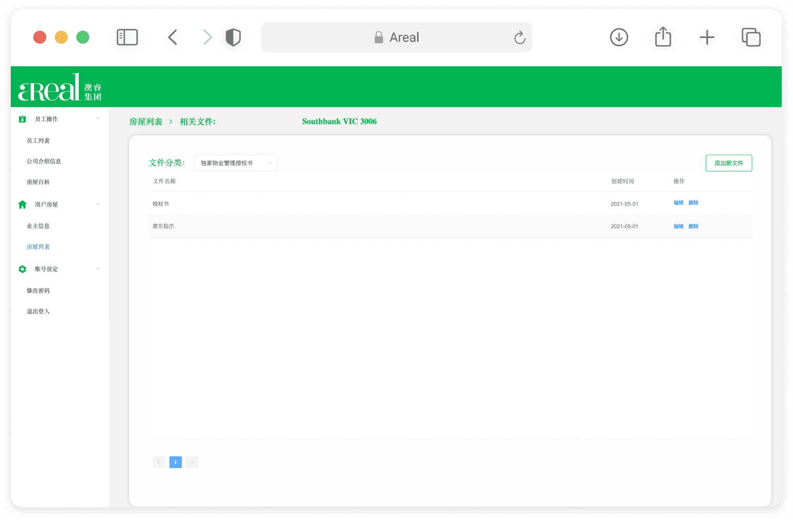Open the downloads icon in the toolbar
The image size is (793, 520).
tap(619, 38)
